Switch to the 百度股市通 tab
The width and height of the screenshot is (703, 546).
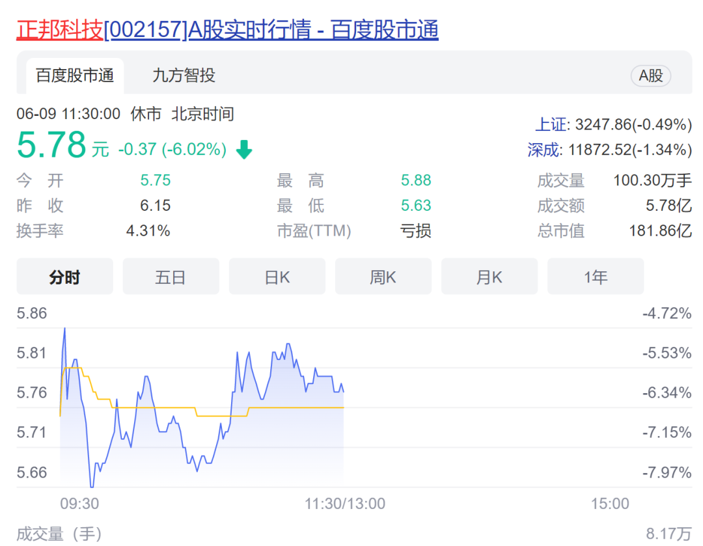tap(75, 75)
